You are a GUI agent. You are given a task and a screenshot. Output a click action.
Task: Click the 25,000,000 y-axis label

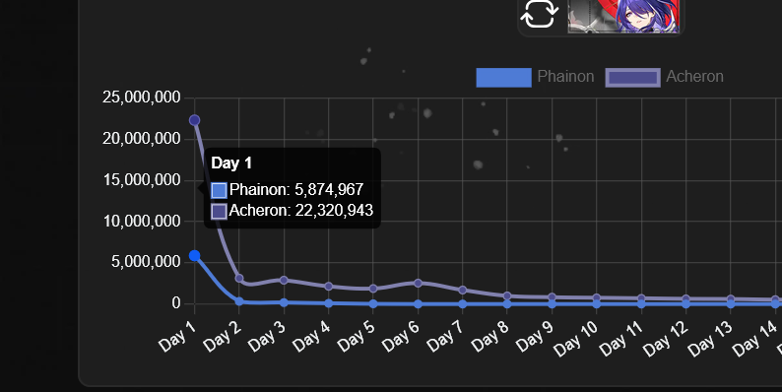point(142,98)
